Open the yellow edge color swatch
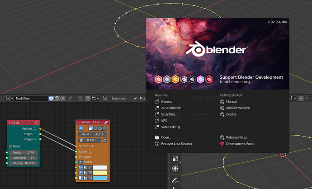This screenshot has width=312, height=189. coord(99,173)
